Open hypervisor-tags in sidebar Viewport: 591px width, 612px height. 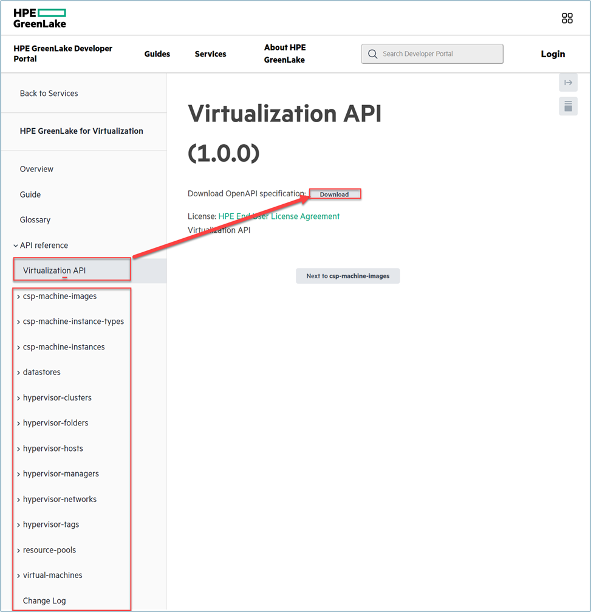tap(51, 524)
